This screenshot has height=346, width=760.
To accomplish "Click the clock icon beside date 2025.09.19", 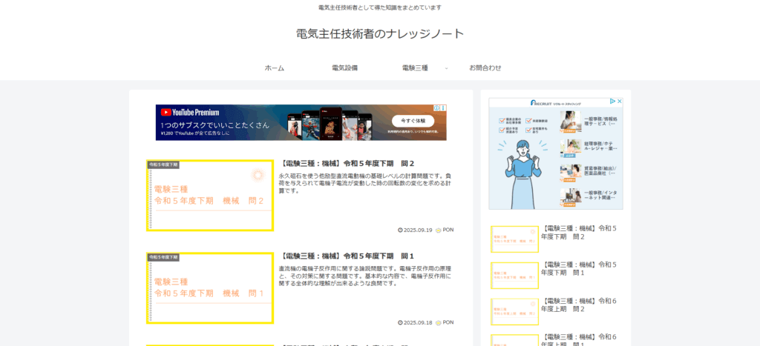I will pyautogui.click(x=400, y=230).
